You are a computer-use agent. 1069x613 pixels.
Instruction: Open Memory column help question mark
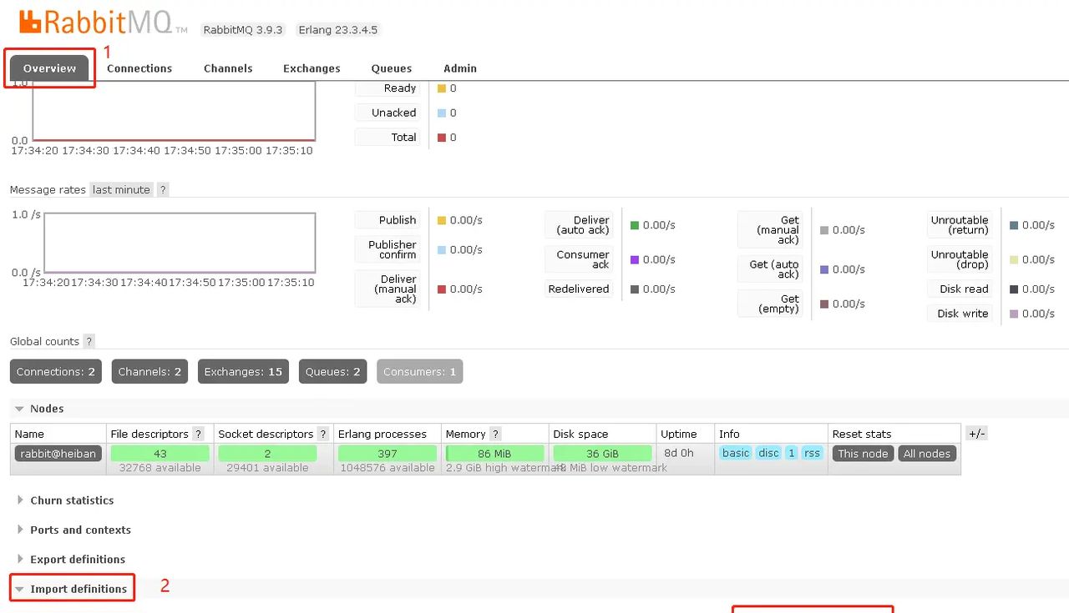[x=495, y=435]
